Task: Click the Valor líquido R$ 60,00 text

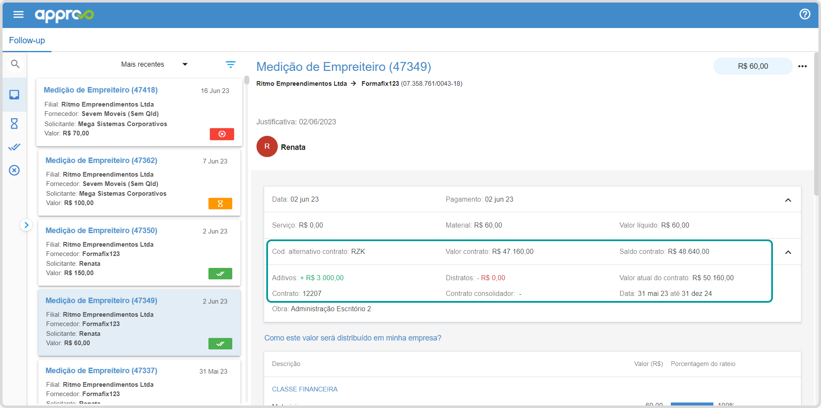Action: pyautogui.click(x=654, y=225)
